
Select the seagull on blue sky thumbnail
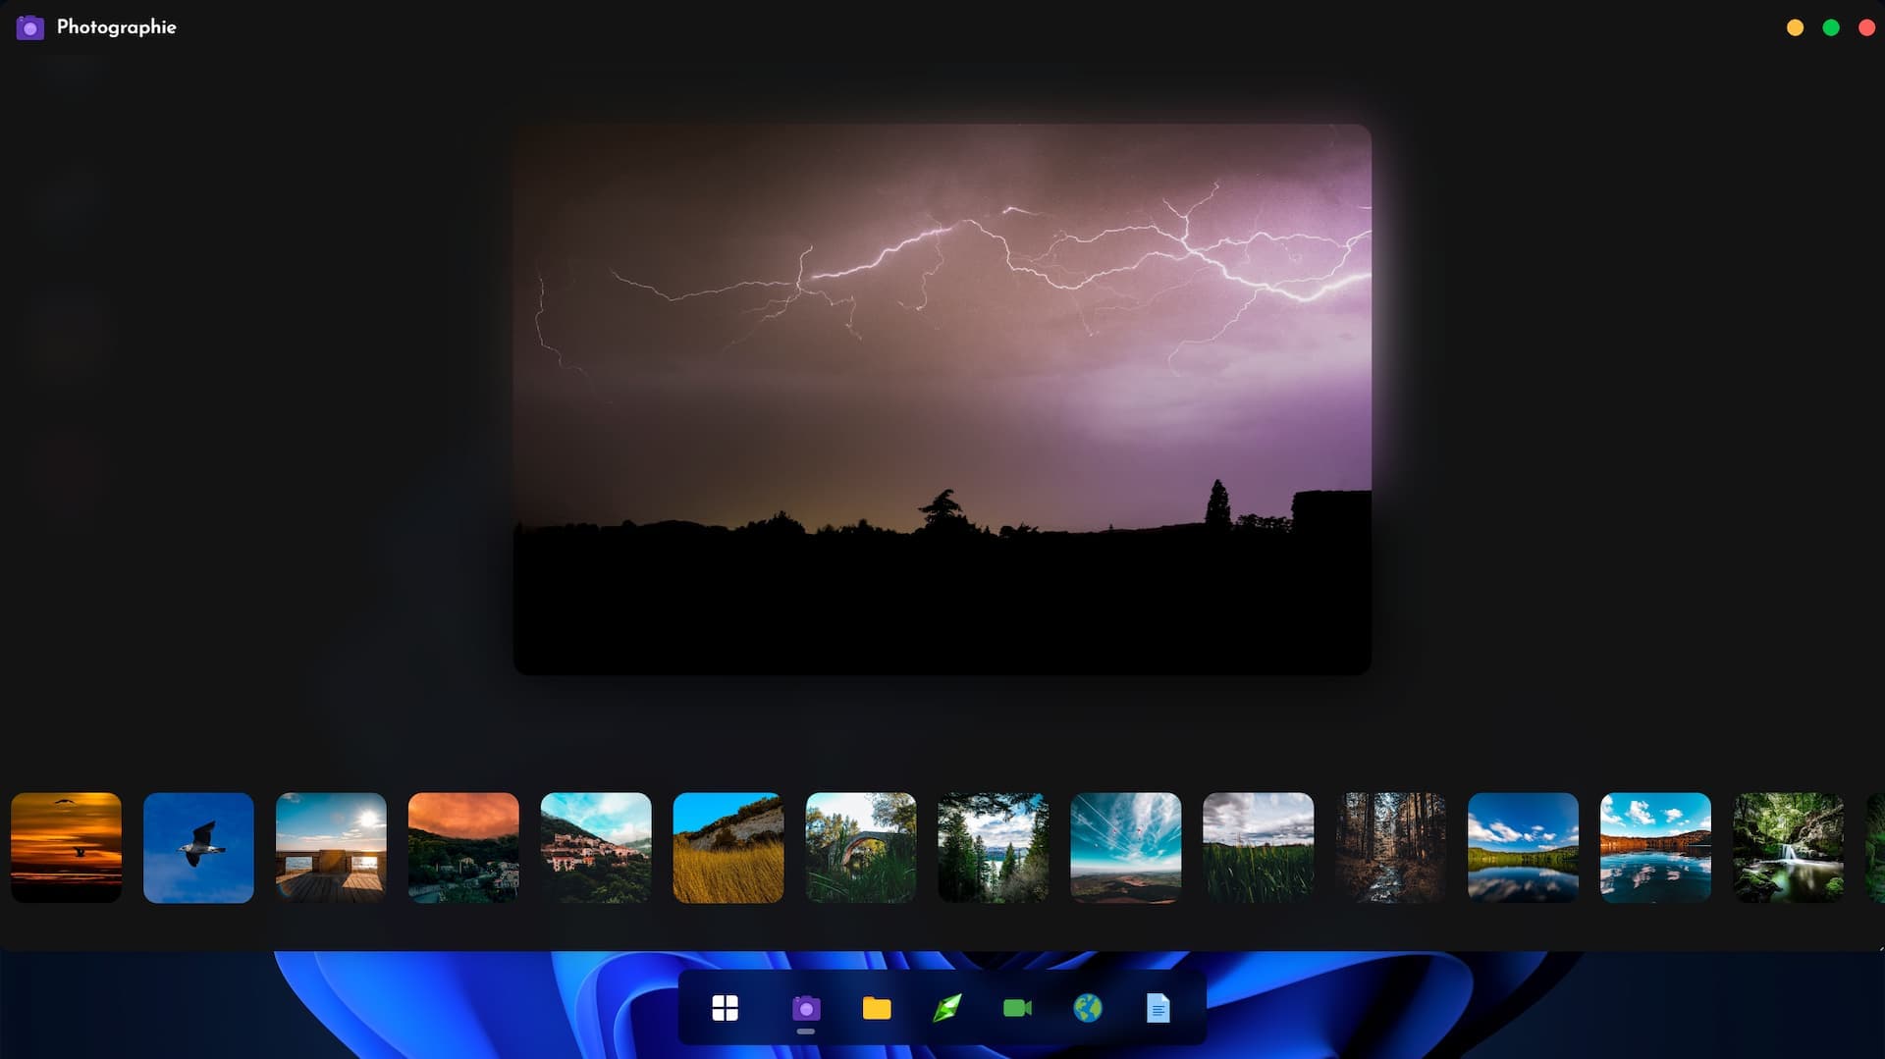(x=198, y=848)
